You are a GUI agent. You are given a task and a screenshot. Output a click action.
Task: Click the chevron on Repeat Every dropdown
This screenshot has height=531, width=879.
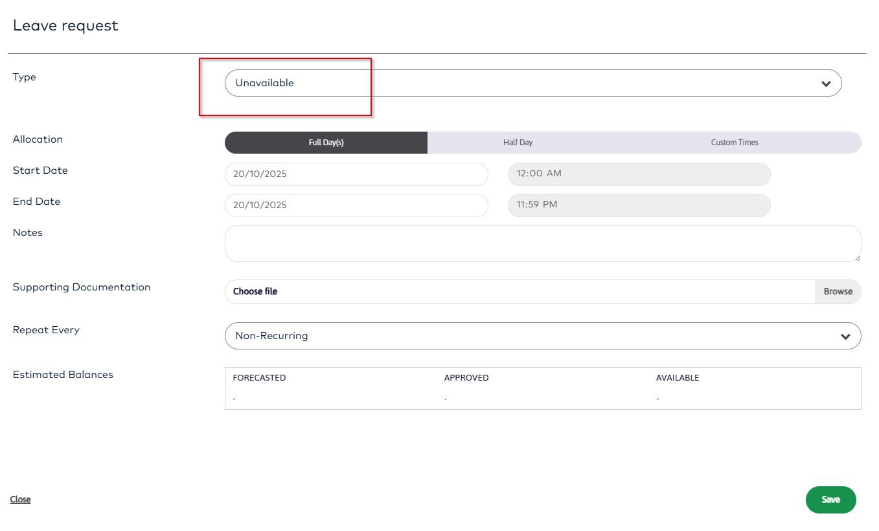[x=845, y=336]
